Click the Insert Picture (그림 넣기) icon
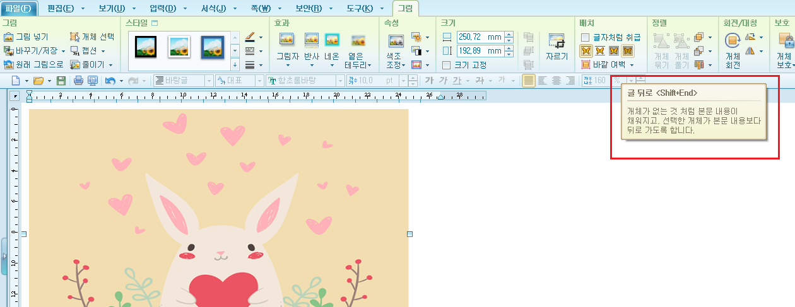 click(x=8, y=37)
